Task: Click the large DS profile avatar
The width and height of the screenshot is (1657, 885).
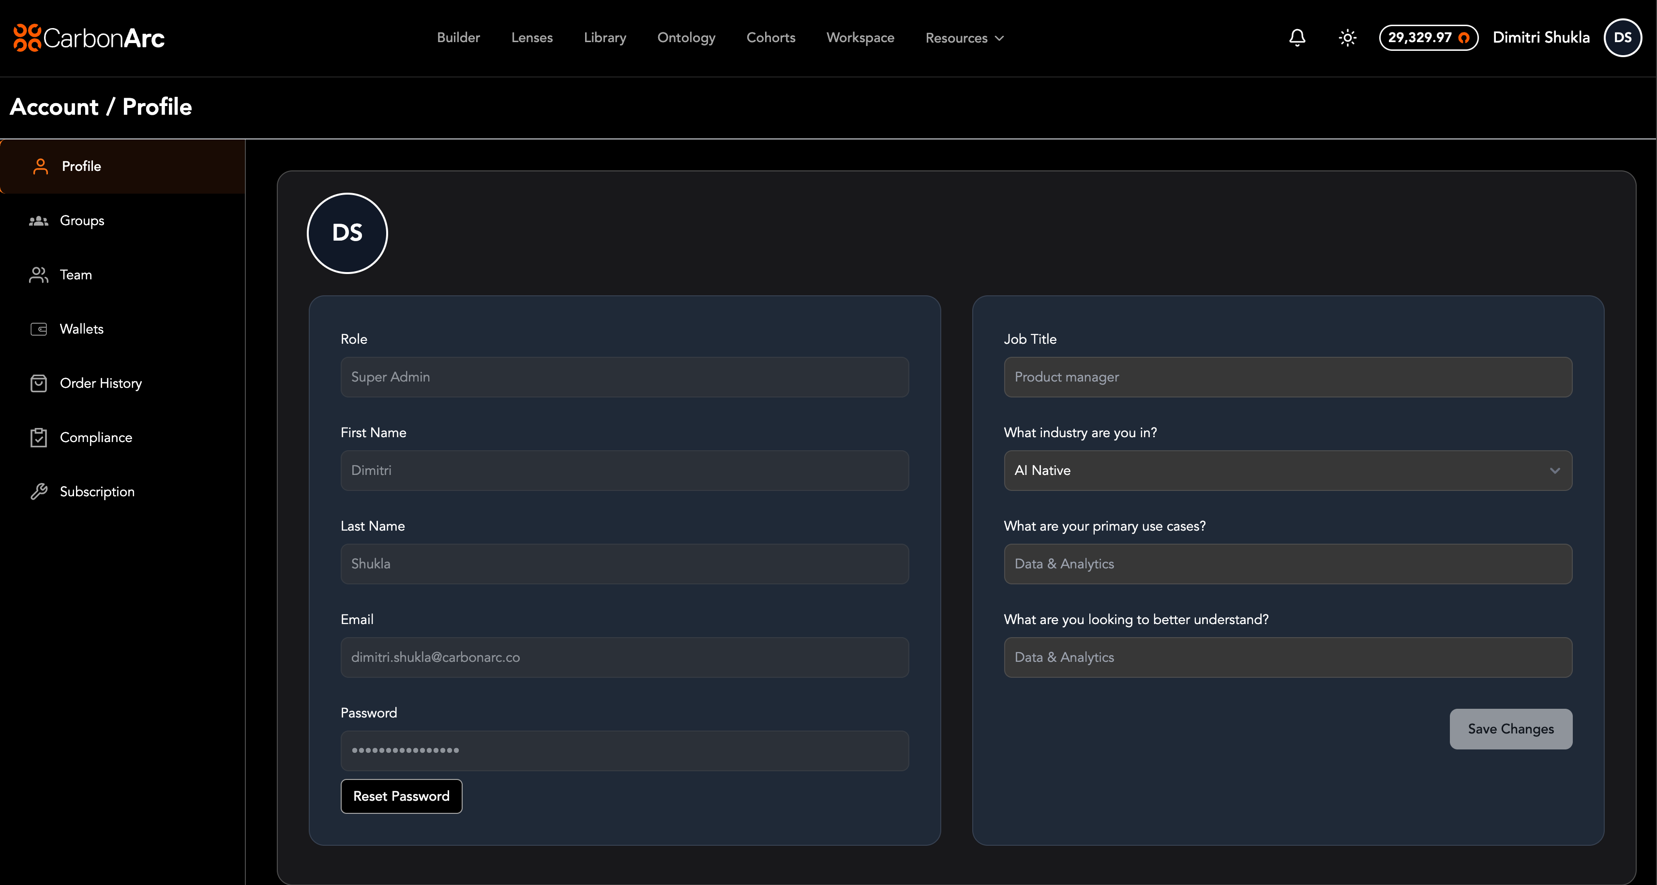Action: click(347, 233)
